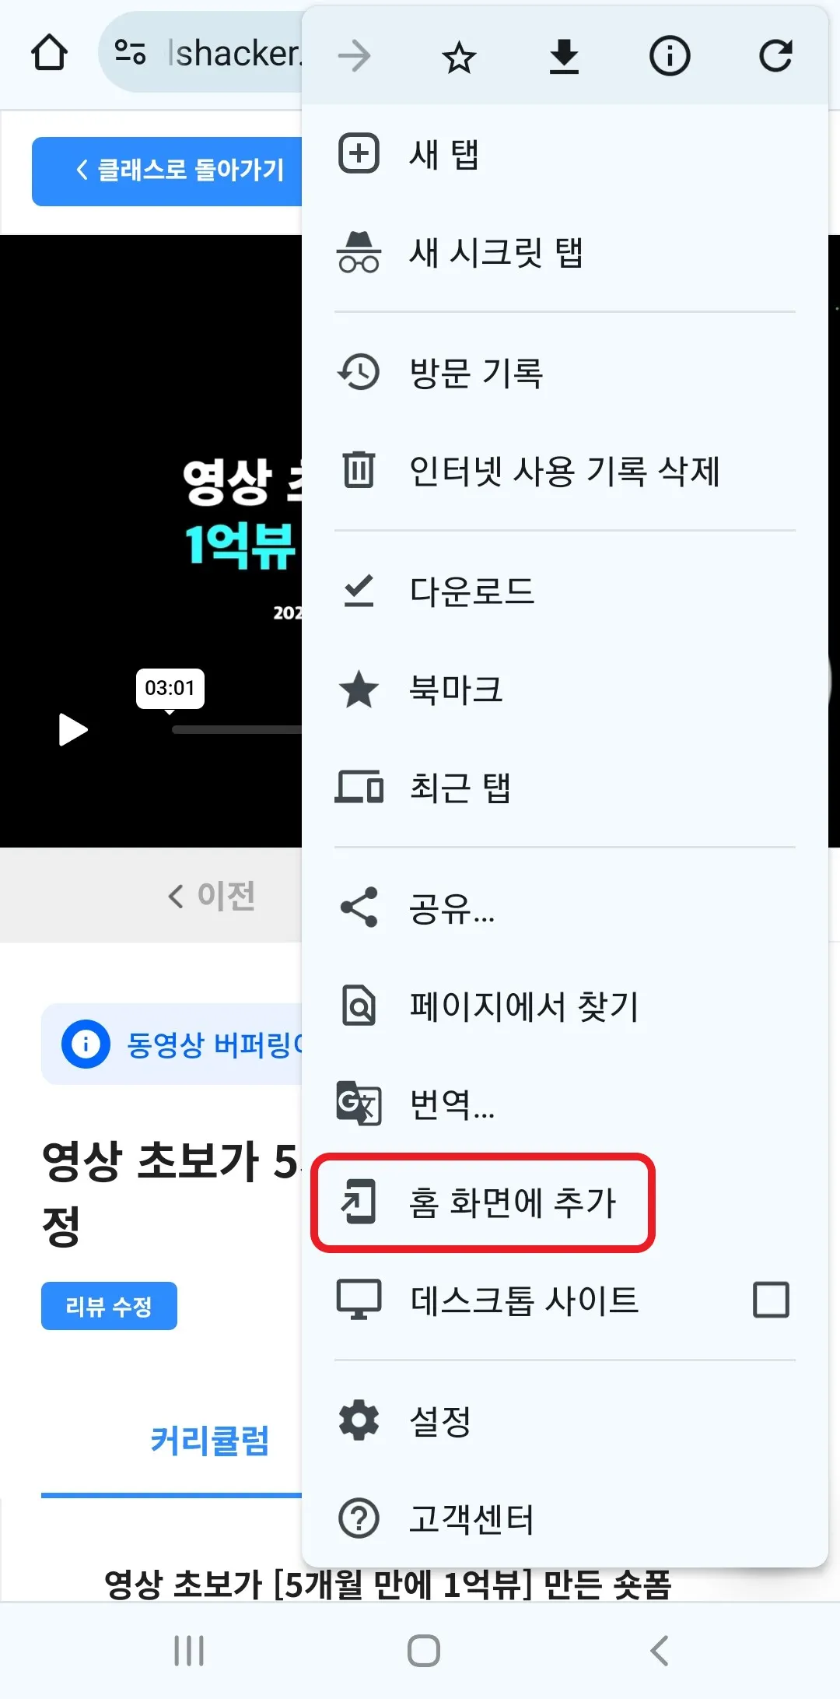Screen dimensions: 840x1699
Task: Play the video with play button
Action: (x=72, y=729)
